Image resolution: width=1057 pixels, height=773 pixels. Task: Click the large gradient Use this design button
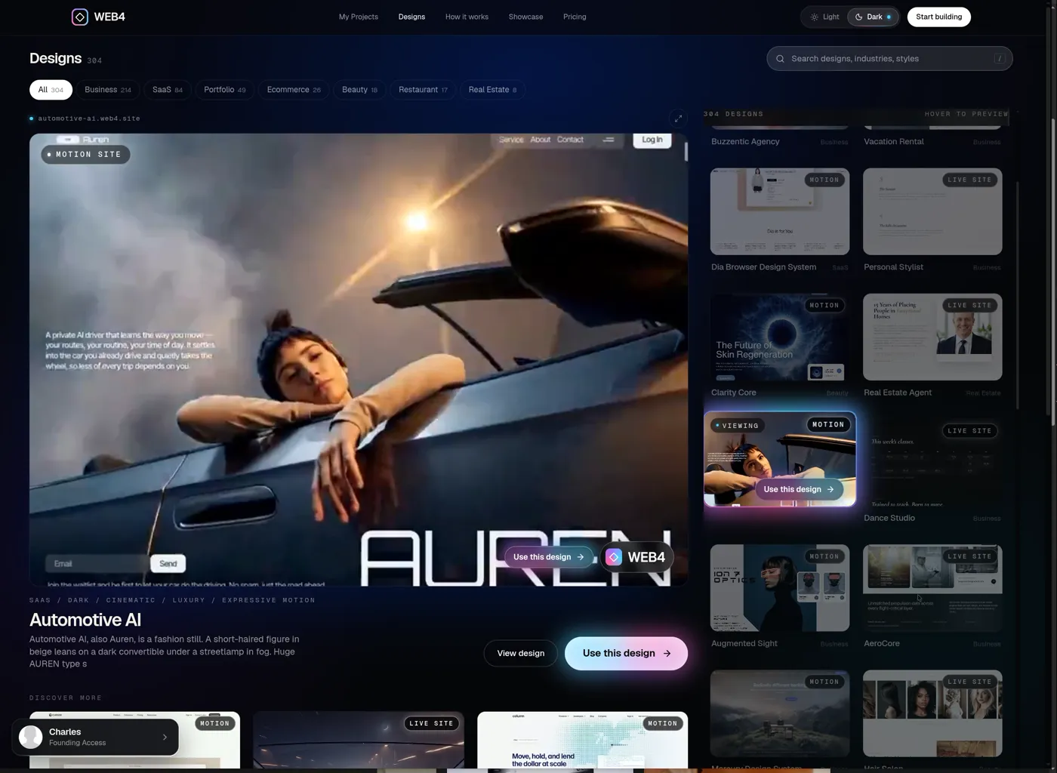(x=626, y=654)
